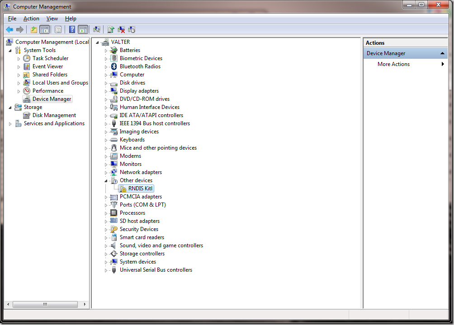Select the RNDIS Kitl device entry

tap(140, 188)
